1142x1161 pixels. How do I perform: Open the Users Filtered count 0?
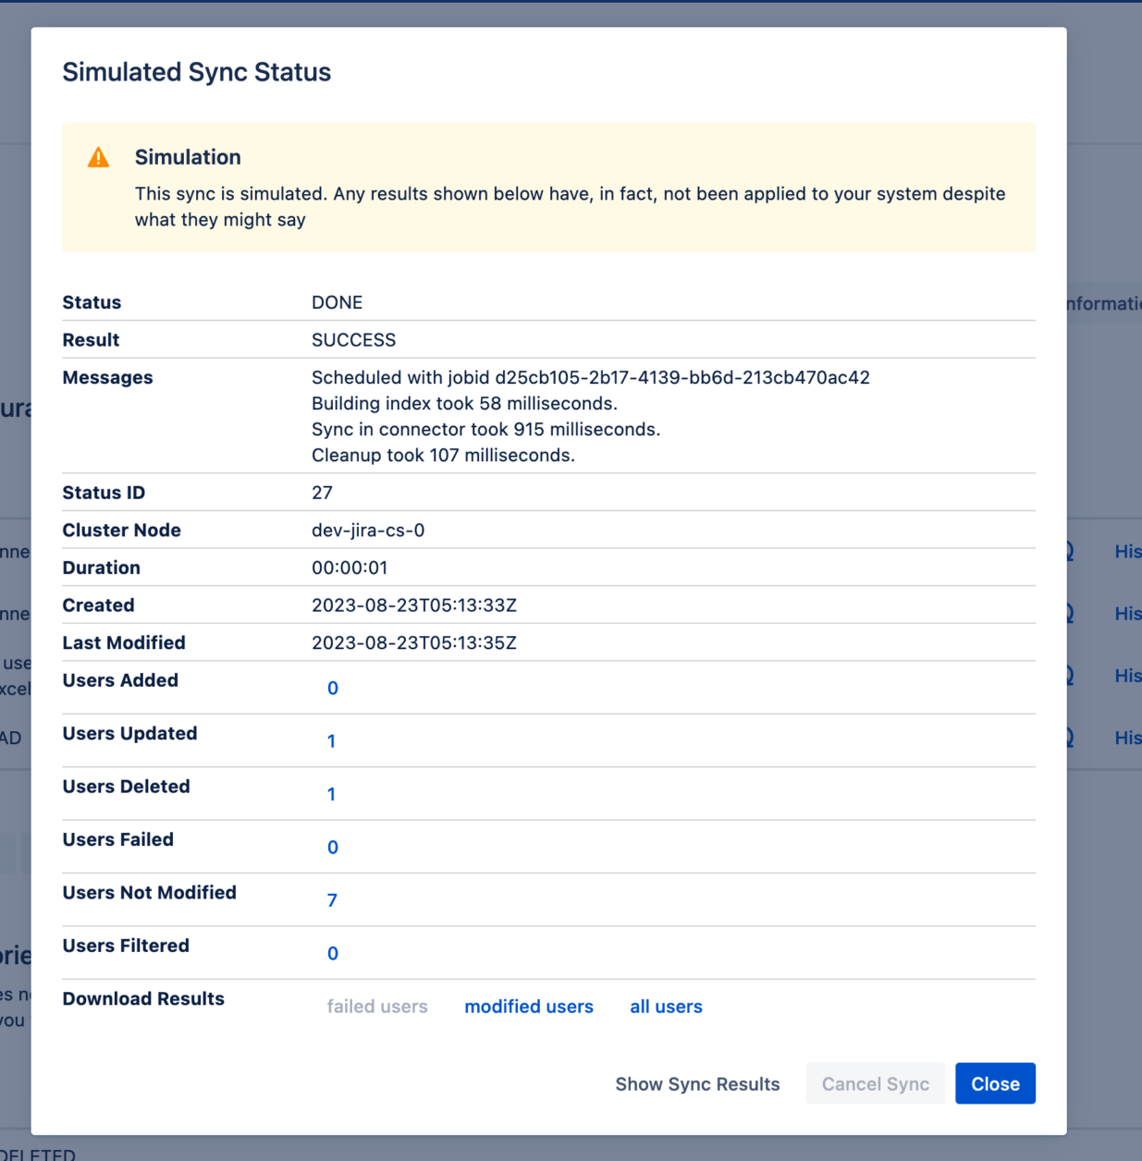pos(333,953)
